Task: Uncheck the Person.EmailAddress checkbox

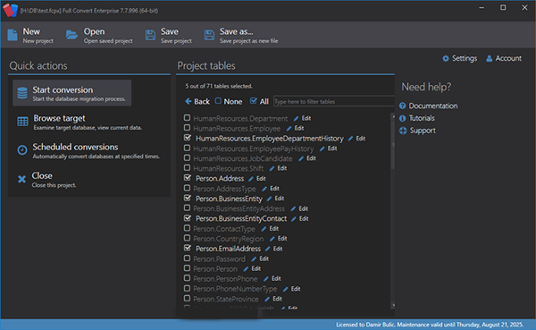Action: click(x=187, y=248)
